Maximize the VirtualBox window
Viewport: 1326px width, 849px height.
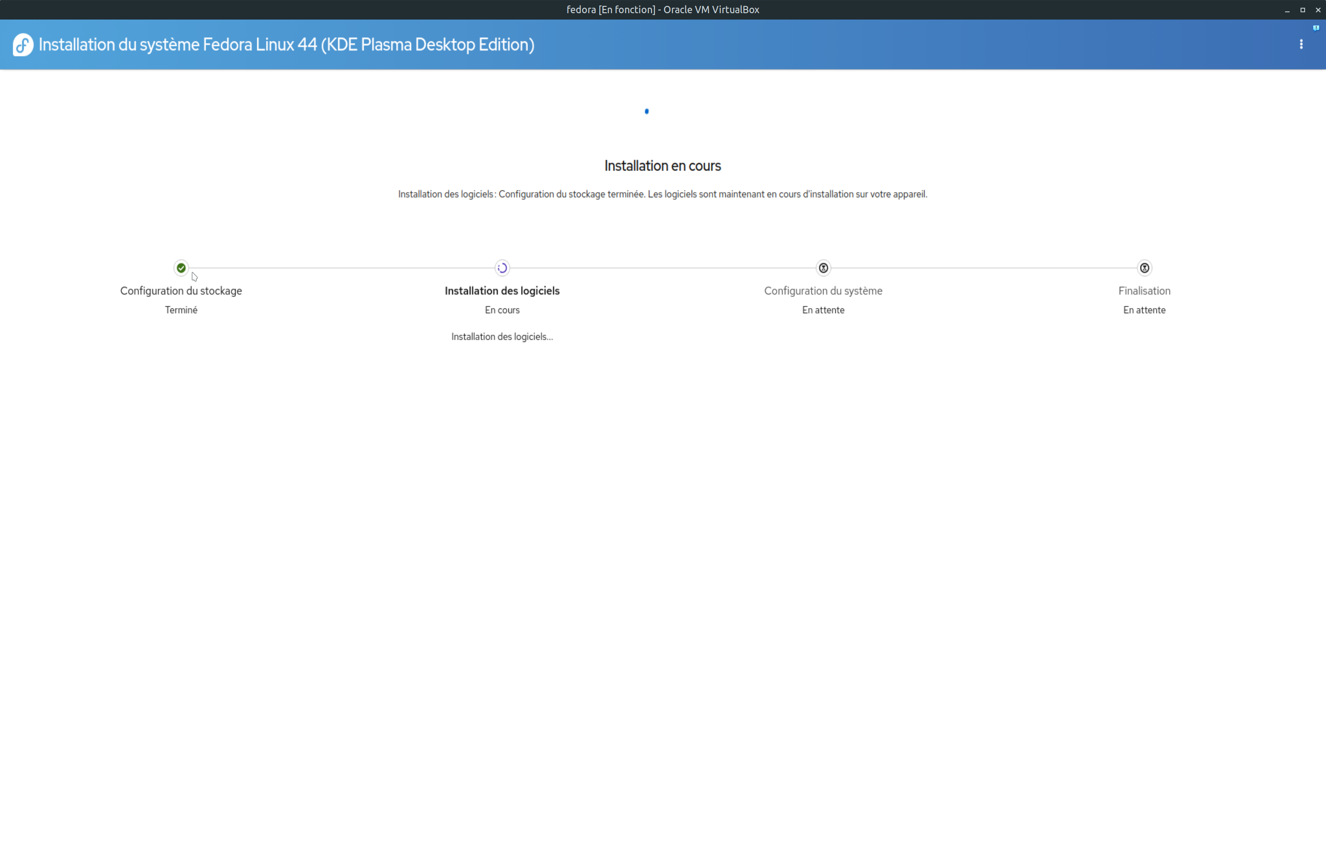(x=1302, y=10)
